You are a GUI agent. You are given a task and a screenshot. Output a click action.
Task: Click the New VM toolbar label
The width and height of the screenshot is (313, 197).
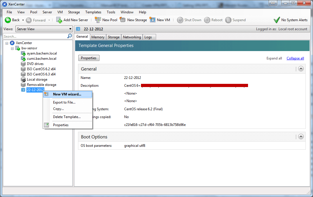(163, 20)
